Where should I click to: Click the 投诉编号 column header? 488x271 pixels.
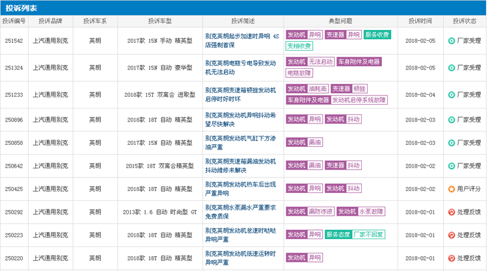click(14, 21)
